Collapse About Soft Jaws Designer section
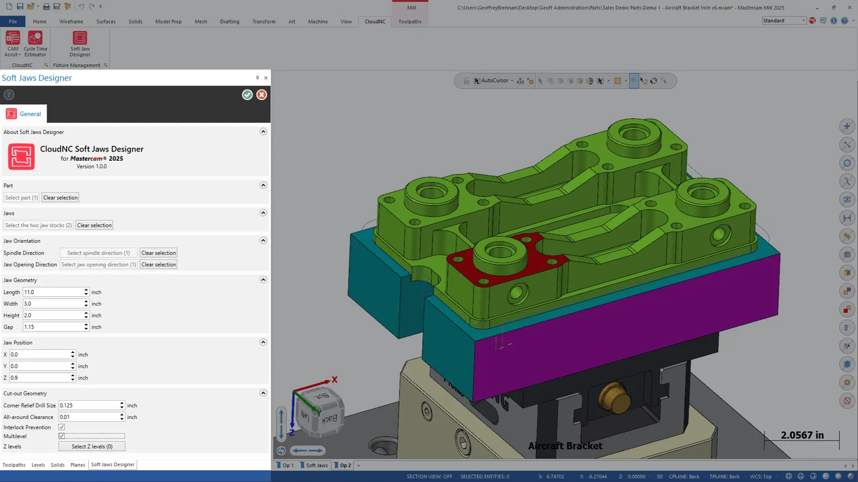 (263, 132)
